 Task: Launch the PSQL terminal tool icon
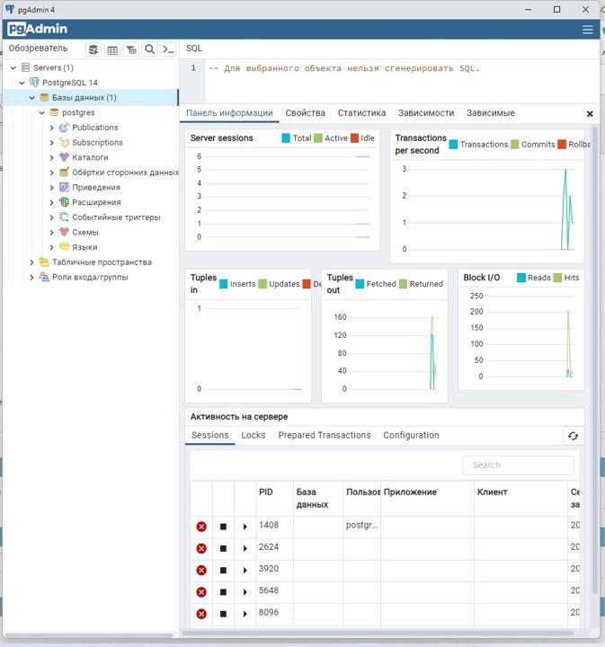168,49
